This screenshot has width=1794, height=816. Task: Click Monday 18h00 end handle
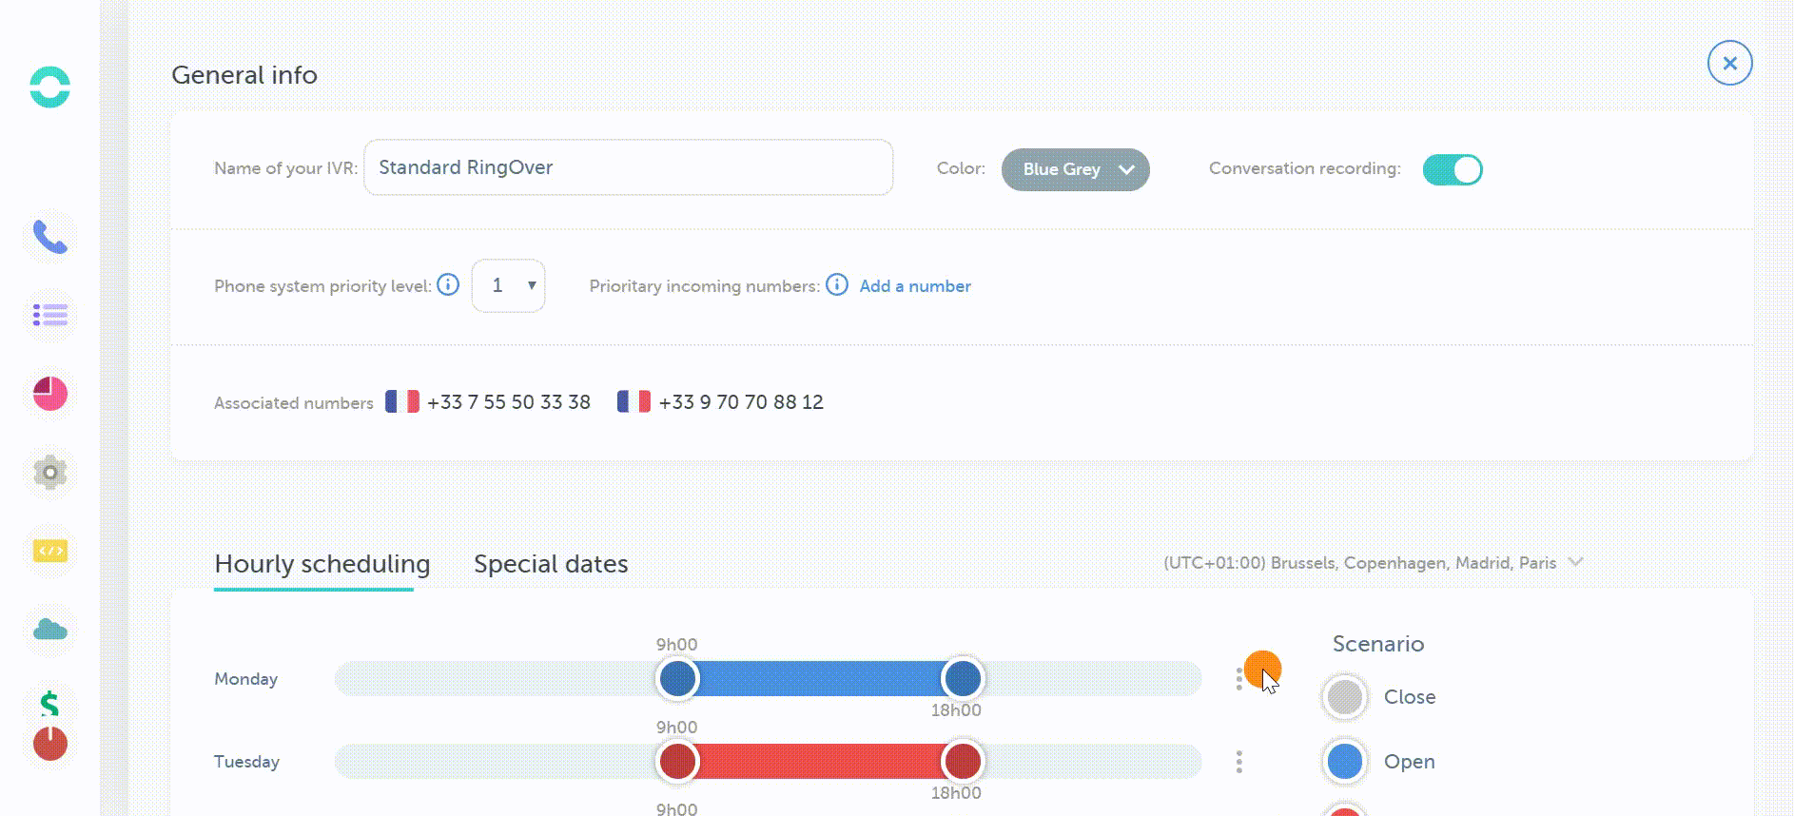(963, 679)
